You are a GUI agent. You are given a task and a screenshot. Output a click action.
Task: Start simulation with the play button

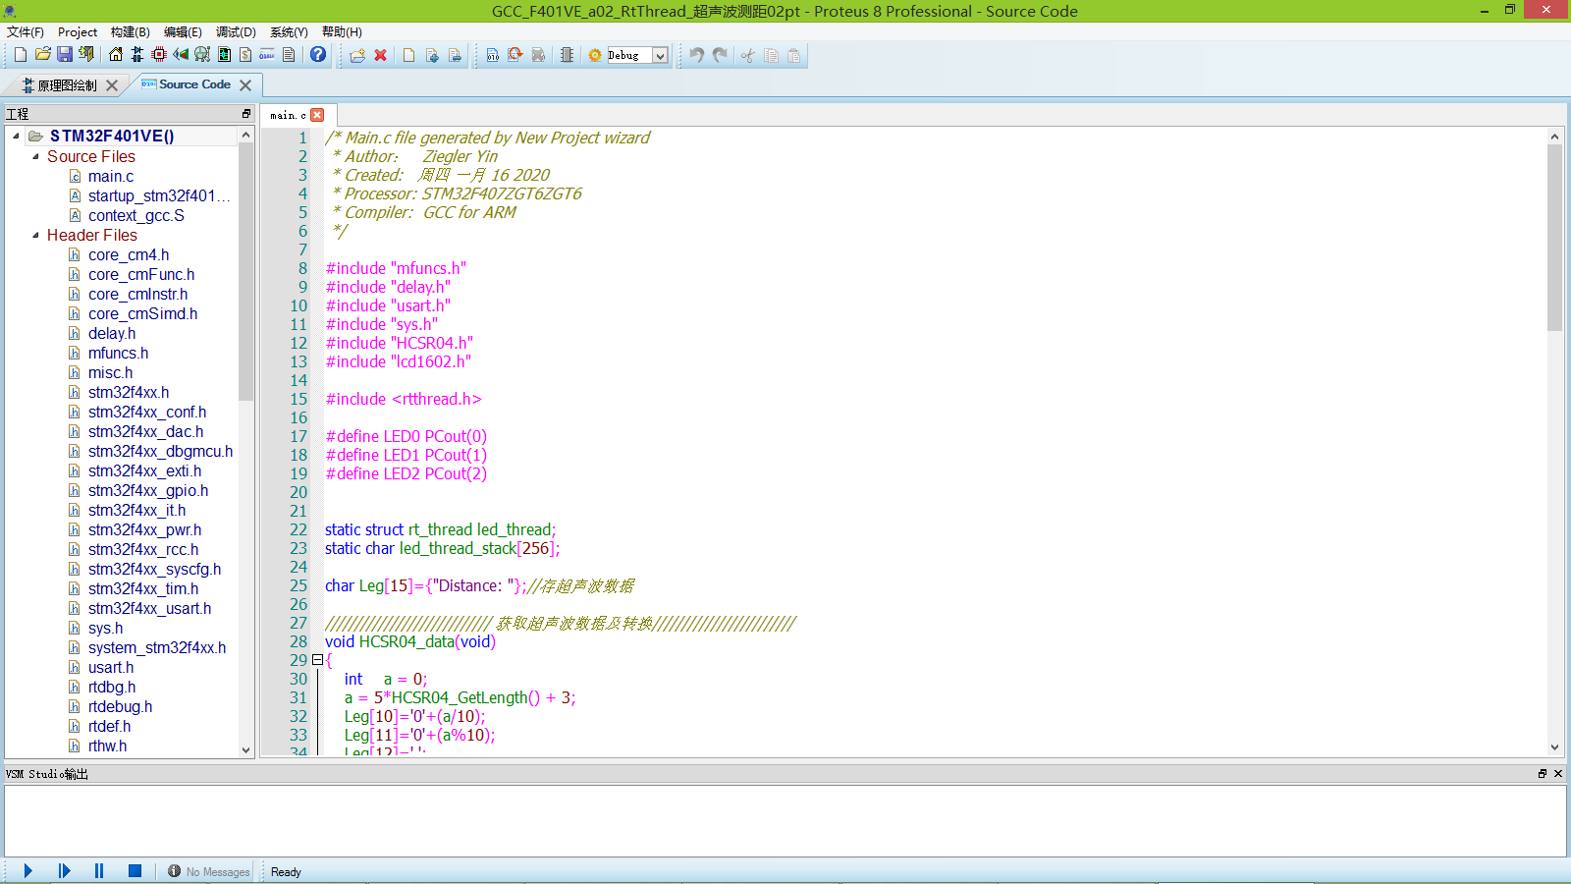[28, 871]
